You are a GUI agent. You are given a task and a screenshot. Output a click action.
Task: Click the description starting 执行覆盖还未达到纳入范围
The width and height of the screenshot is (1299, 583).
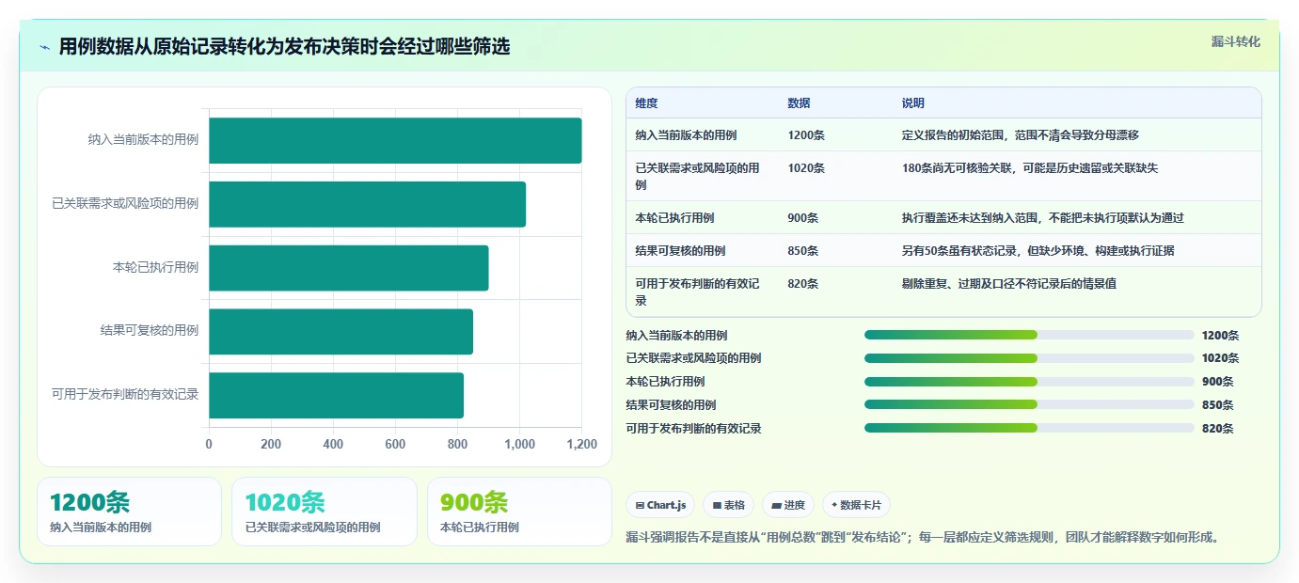[x=1042, y=218]
